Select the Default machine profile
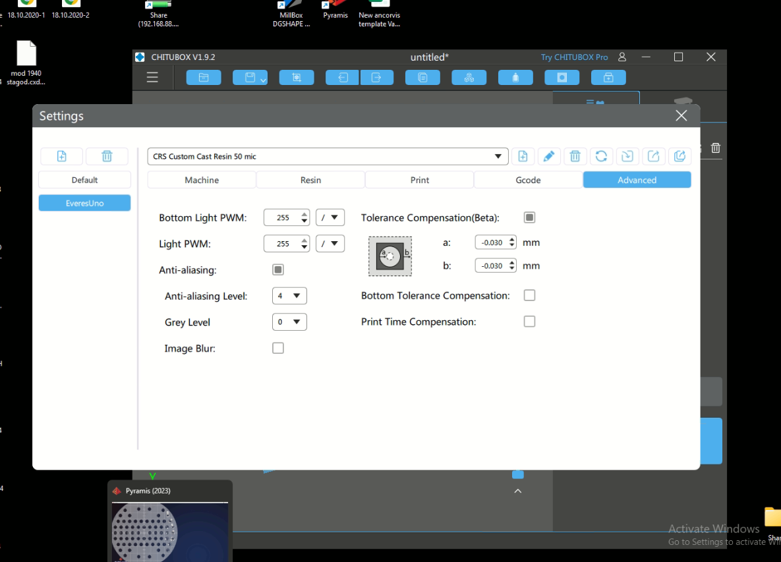The width and height of the screenshot is (781, 562). tap(84, 180)
